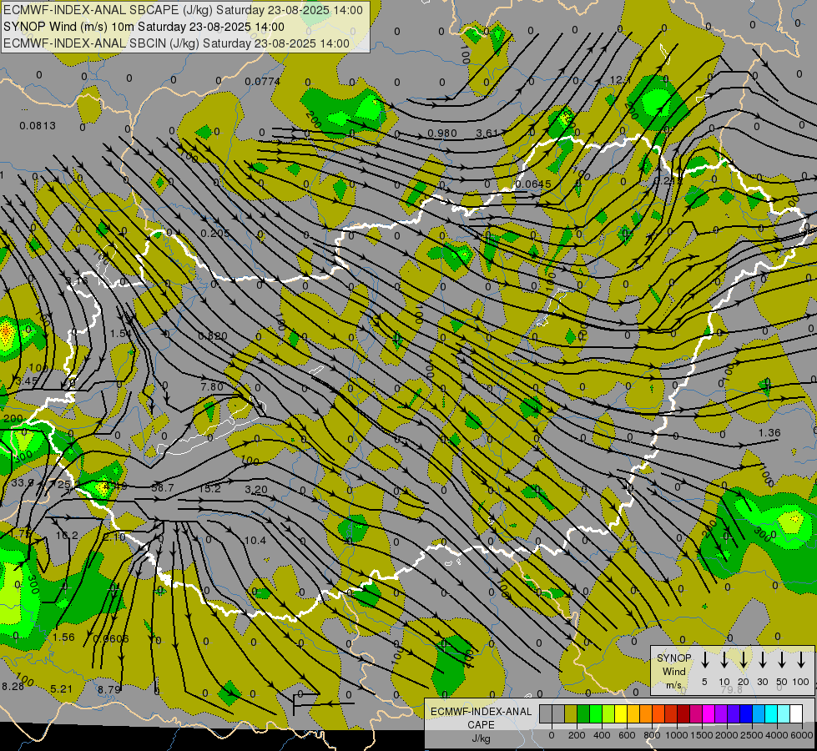Click the wind legend arrow above 50
This screenshot has width=817, height=751.
coord(782,660)
